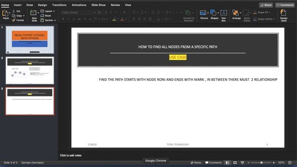Select slide 2 thumbnail
The image size is (297, 167).
30,71
